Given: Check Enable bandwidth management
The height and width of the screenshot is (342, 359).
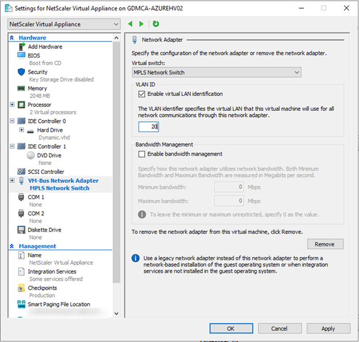Looking at the screenshot, I should (x=142, y=154).
